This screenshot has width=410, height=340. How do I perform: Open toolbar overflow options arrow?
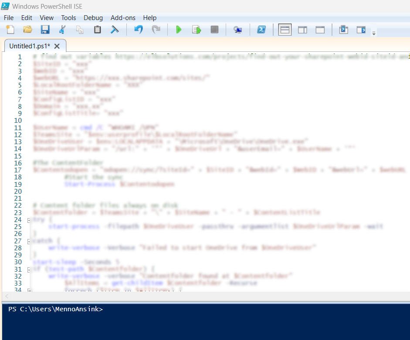point(374,33)
